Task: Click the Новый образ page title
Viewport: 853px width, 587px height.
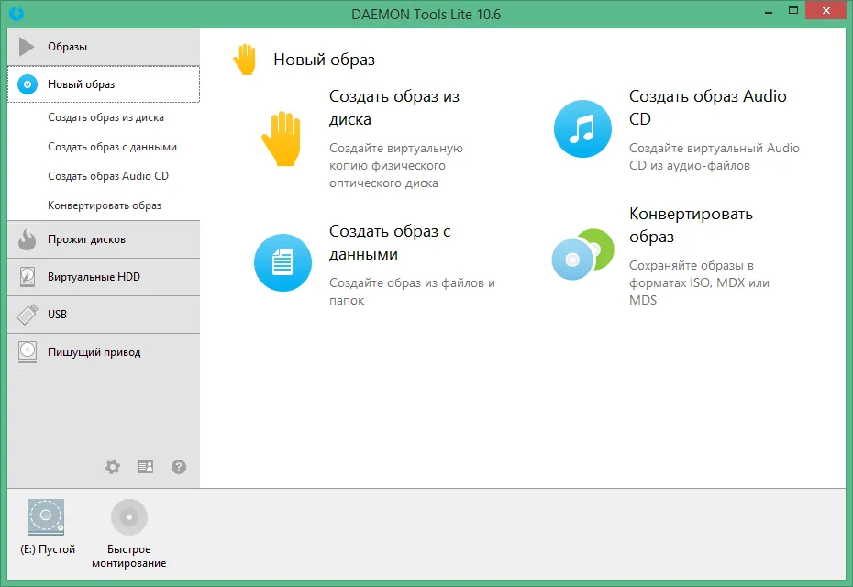Action: (x=324, y=60)
